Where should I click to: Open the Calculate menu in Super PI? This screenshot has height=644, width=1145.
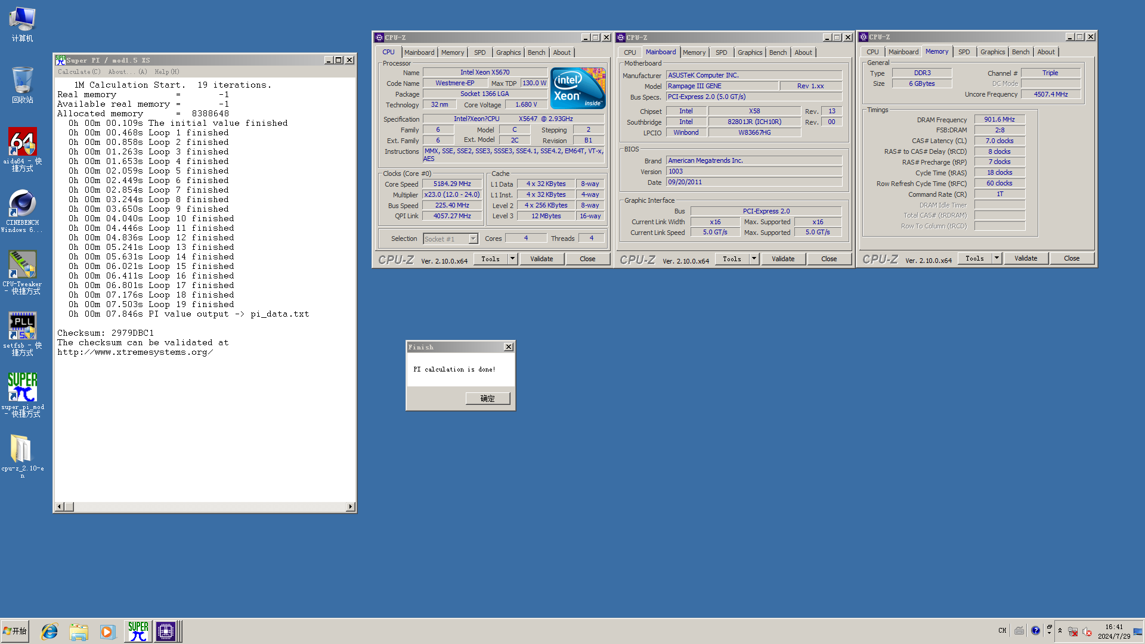coord(79,72)
